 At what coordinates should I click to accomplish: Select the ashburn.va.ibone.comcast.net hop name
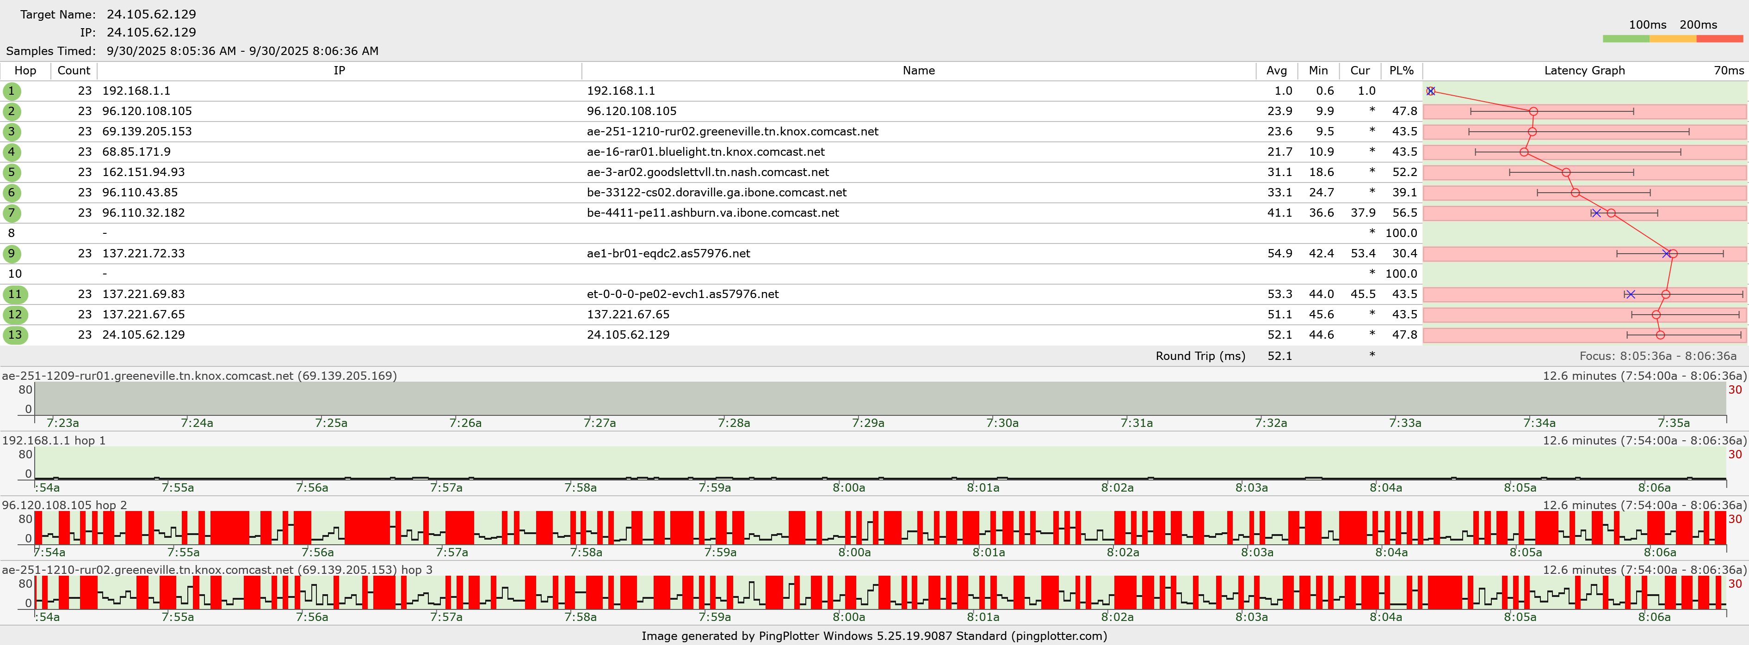712,213
